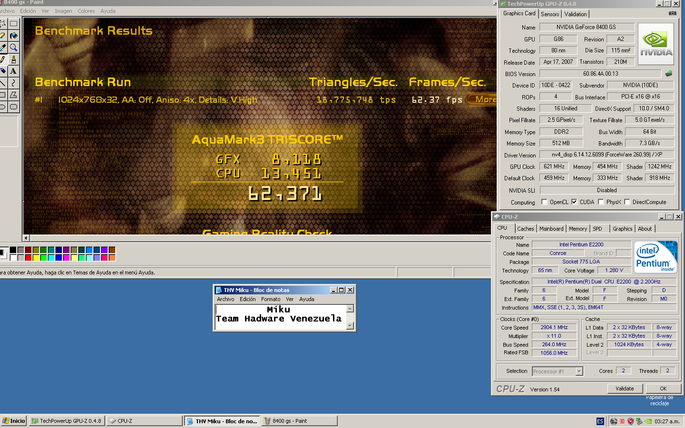Pick the magenta swatch in Paint palette
This screenshot has width=685, height=428.
(66, 258)
